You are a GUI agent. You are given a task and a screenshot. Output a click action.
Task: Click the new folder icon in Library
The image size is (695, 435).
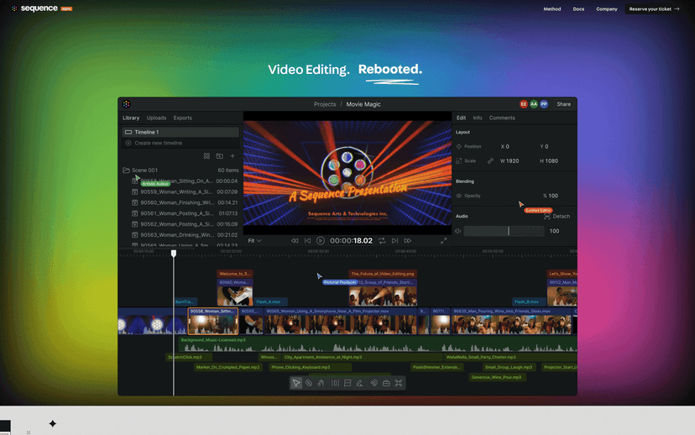219,156
